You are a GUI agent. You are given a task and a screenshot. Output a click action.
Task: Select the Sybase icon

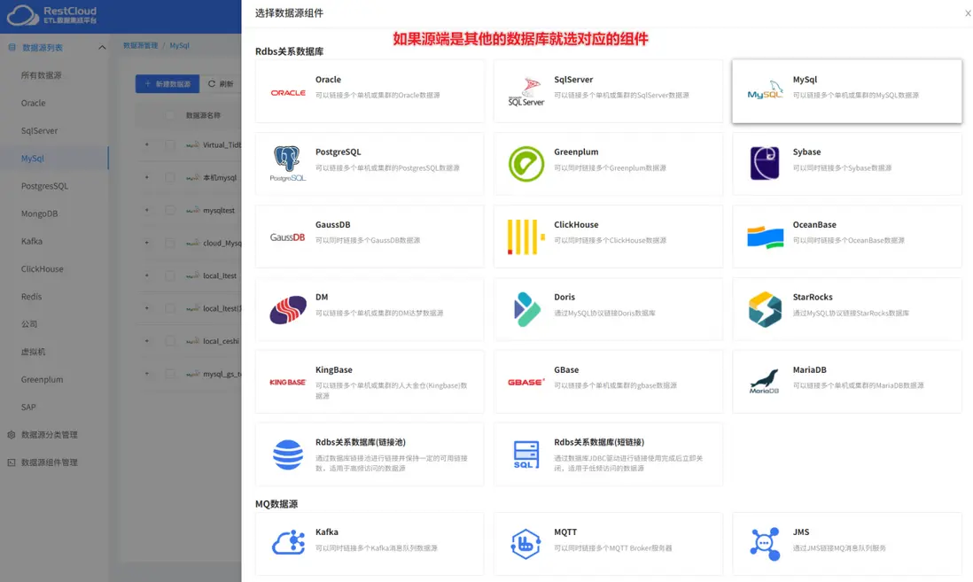pos(765,163)
